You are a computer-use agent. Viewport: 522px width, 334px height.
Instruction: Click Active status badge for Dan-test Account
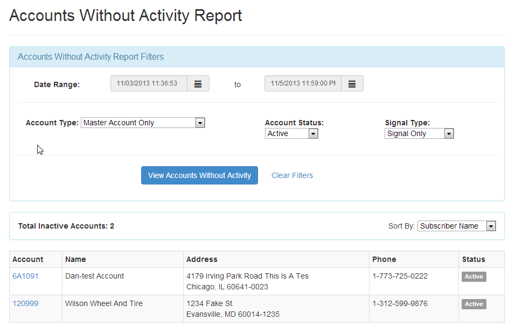(474, 277)
